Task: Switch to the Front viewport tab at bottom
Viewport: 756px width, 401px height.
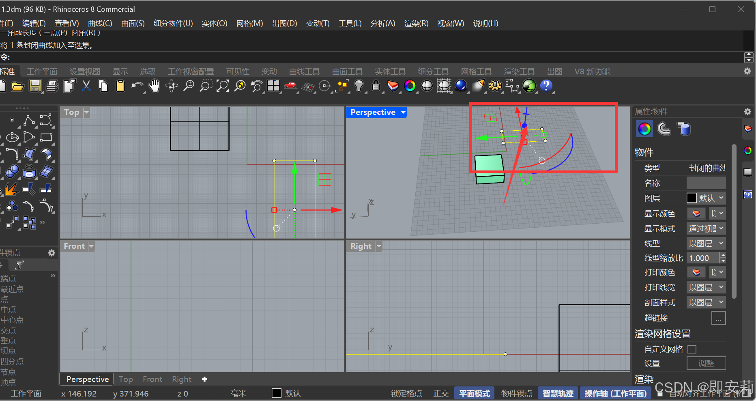Action: (x=152, y=379)
